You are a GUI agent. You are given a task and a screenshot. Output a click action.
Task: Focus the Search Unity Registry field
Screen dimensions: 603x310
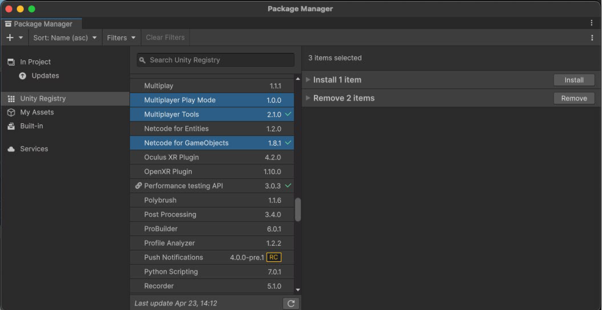[x=215, y=60]
